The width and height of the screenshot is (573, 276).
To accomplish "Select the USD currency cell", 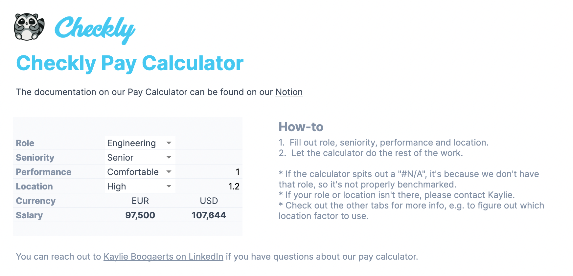I will [209, 201].
